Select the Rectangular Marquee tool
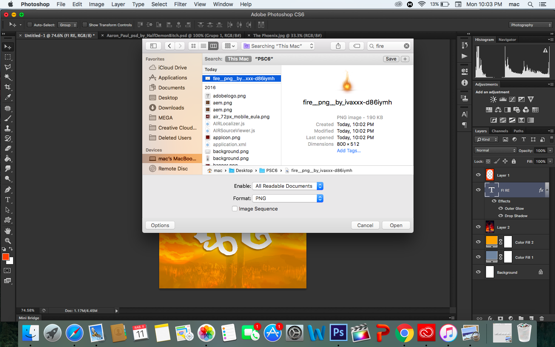Image resolution: width=555 pixels, height=347 pixels. pyautogui.click(x=8, y=57)
